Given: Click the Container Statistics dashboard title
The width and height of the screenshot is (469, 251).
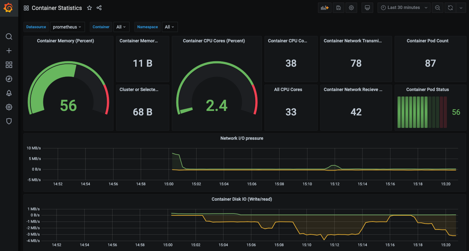Looking at the screenshot, I should (x=57, y=8).
